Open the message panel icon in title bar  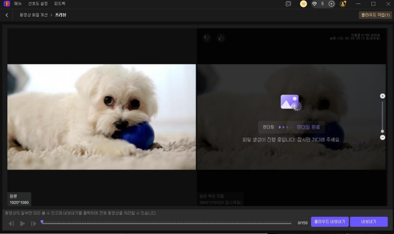(288, 4)
